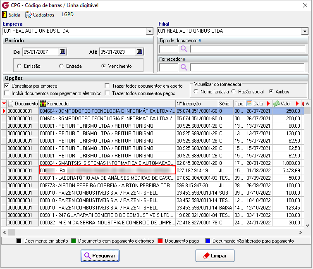The image size is (313, 269).
Task: Click the 5.478,69 value cell
Action: click(287, 170)
